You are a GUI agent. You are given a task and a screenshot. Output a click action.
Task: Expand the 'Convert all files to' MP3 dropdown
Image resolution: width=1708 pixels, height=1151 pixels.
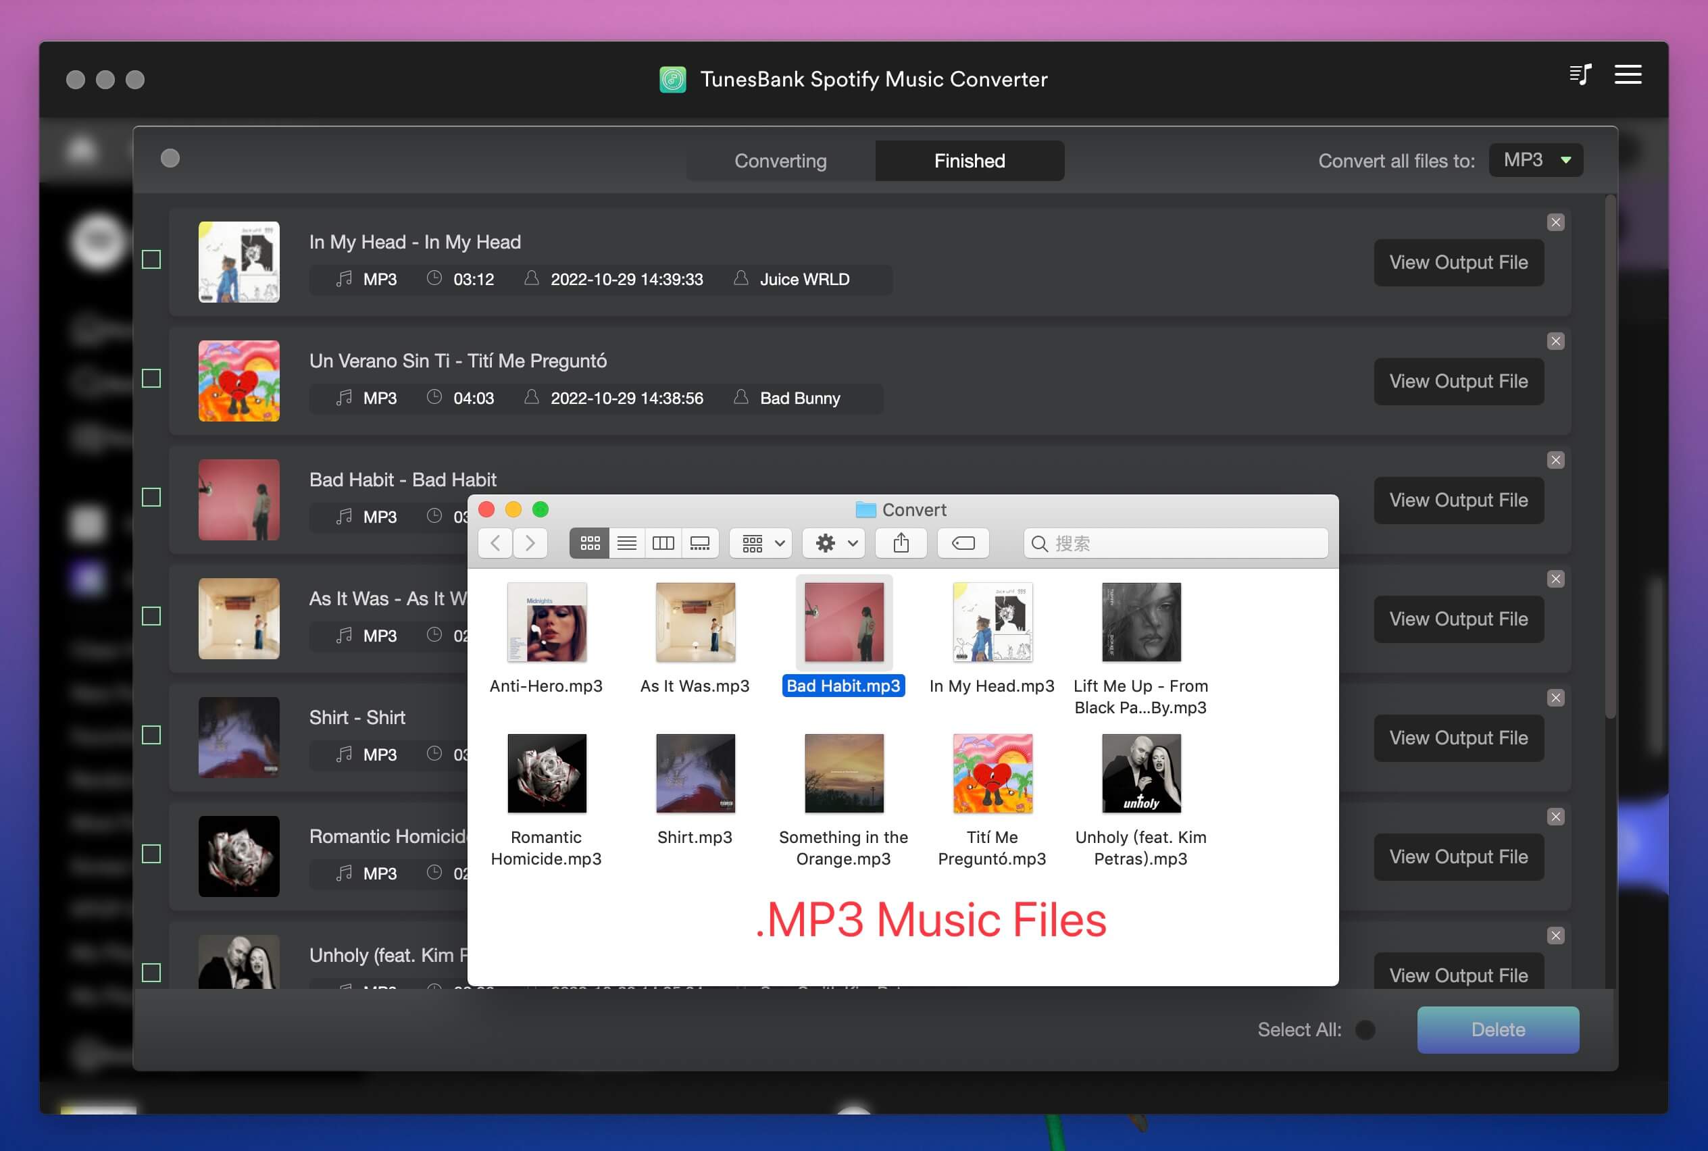point(1536,159)
